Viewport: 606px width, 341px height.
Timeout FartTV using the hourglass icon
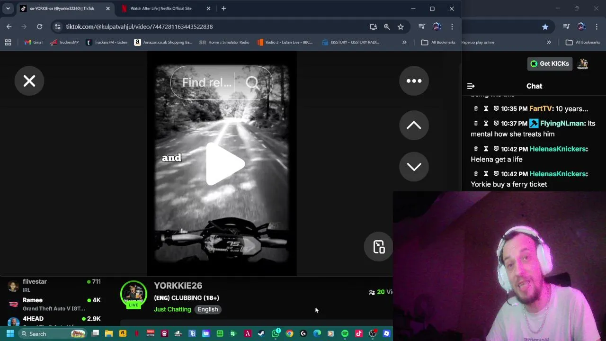(x=486, y=108)
